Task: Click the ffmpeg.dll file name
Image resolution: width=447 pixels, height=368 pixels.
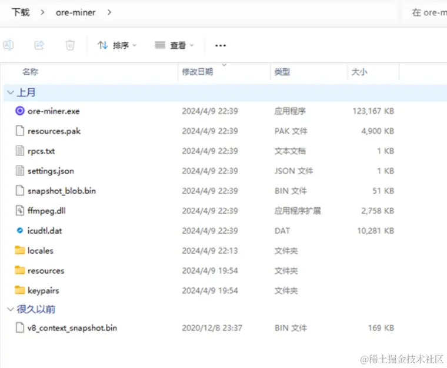Action: 46,211
